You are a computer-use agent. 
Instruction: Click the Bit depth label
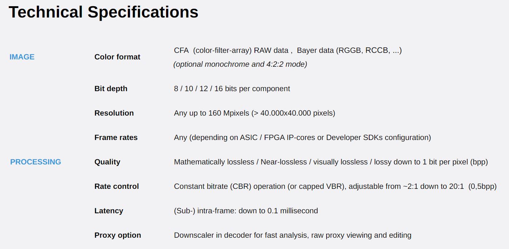[111, 89]
